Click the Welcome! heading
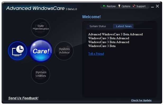 [92, 17]
